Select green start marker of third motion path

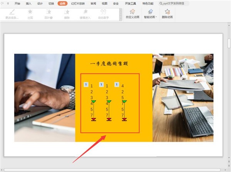(124, 102)
